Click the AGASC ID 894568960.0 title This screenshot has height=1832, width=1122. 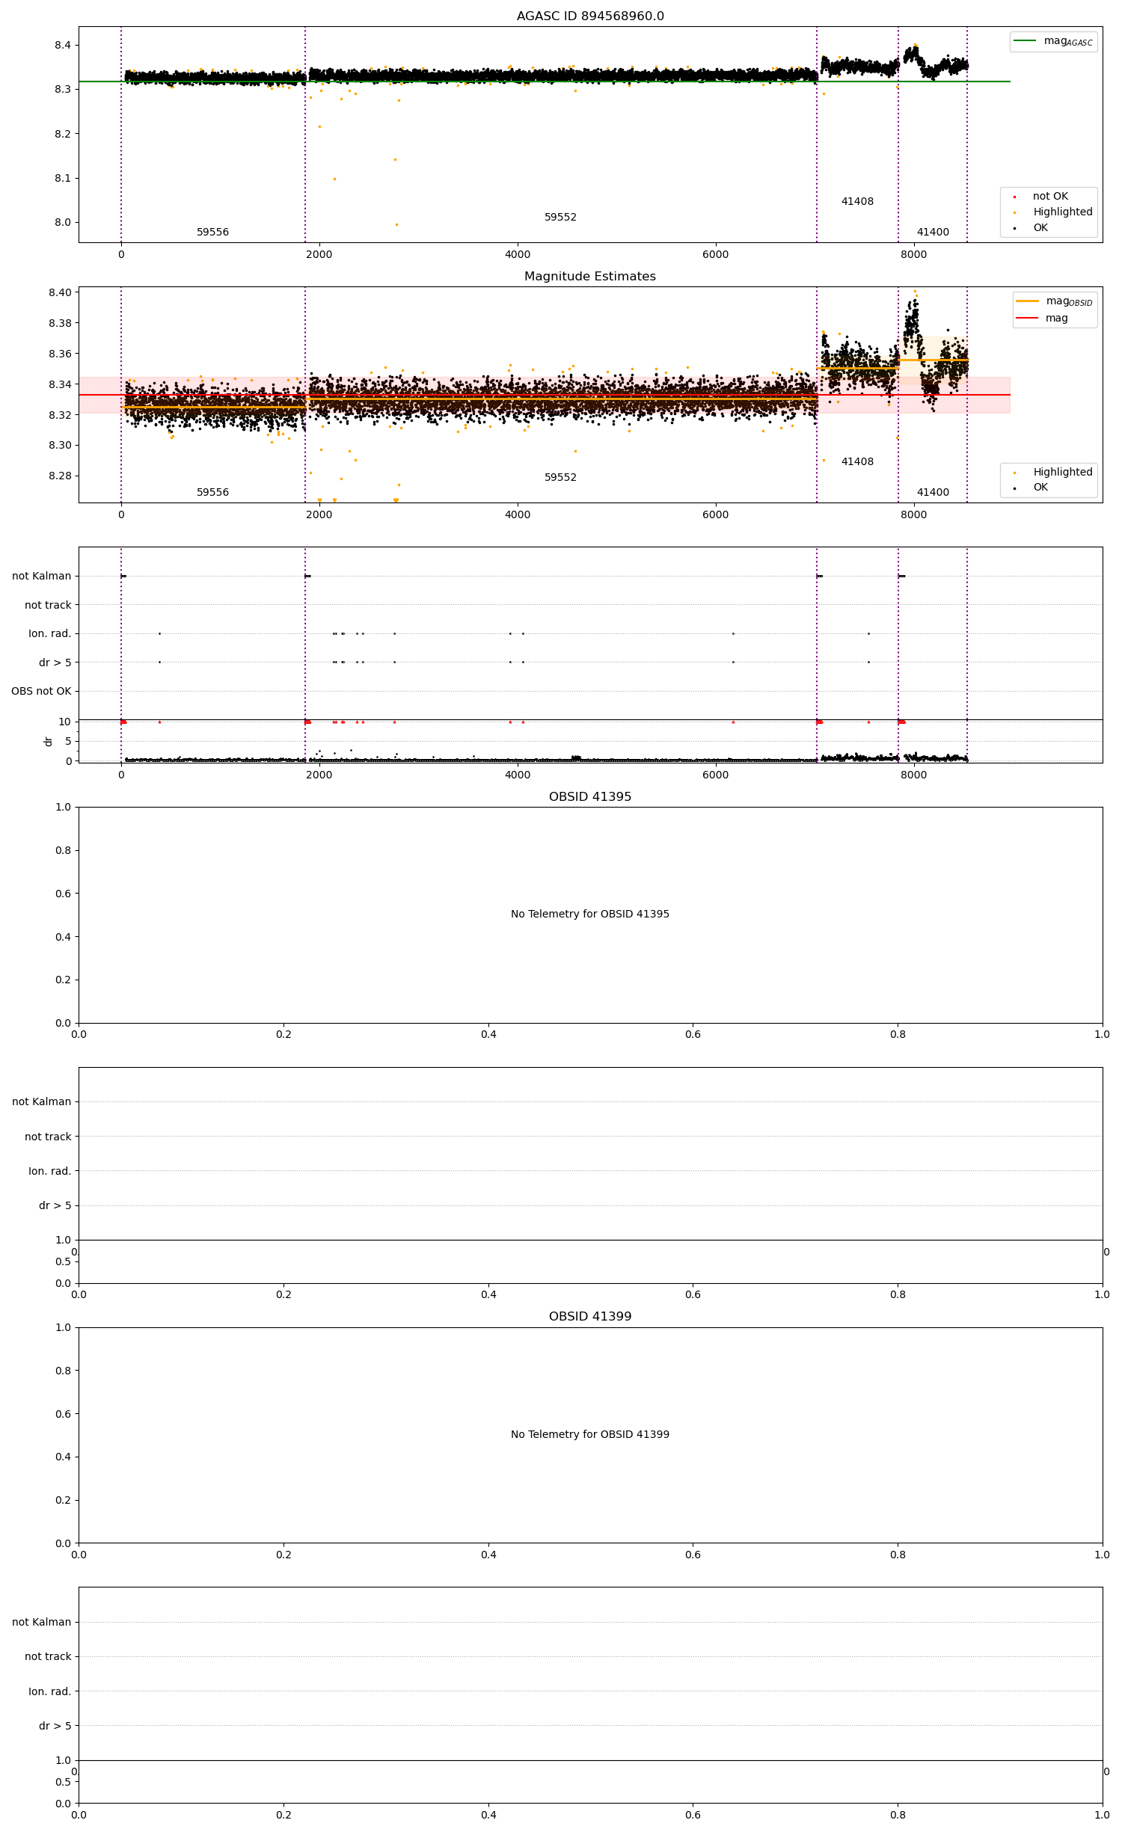pos(590,16)
